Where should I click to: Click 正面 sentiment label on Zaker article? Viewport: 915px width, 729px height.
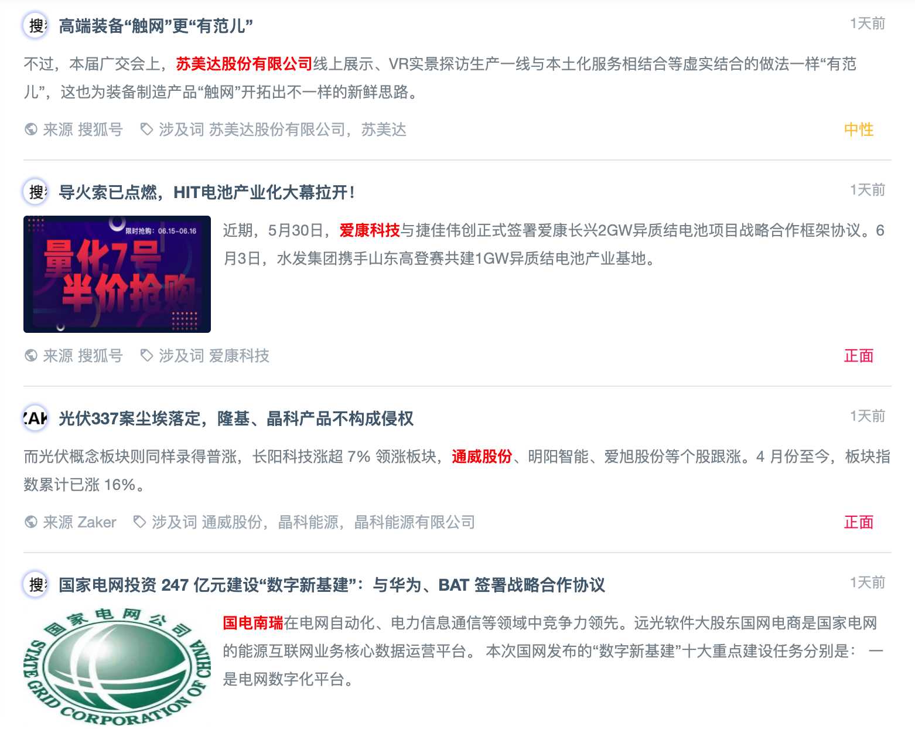[859, 522]
